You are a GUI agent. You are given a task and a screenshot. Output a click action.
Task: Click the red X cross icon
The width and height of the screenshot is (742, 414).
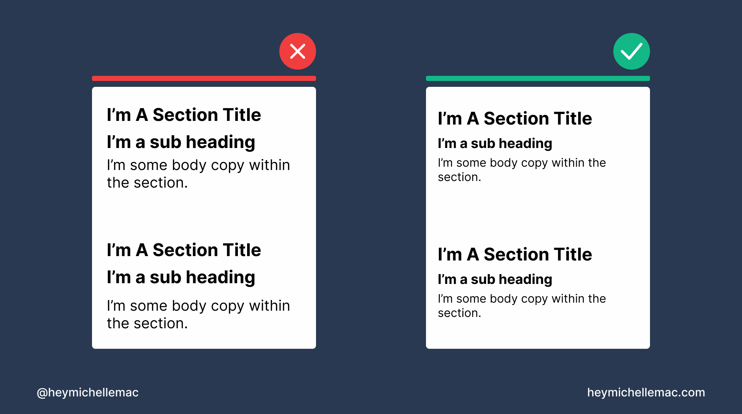point(297,51)
